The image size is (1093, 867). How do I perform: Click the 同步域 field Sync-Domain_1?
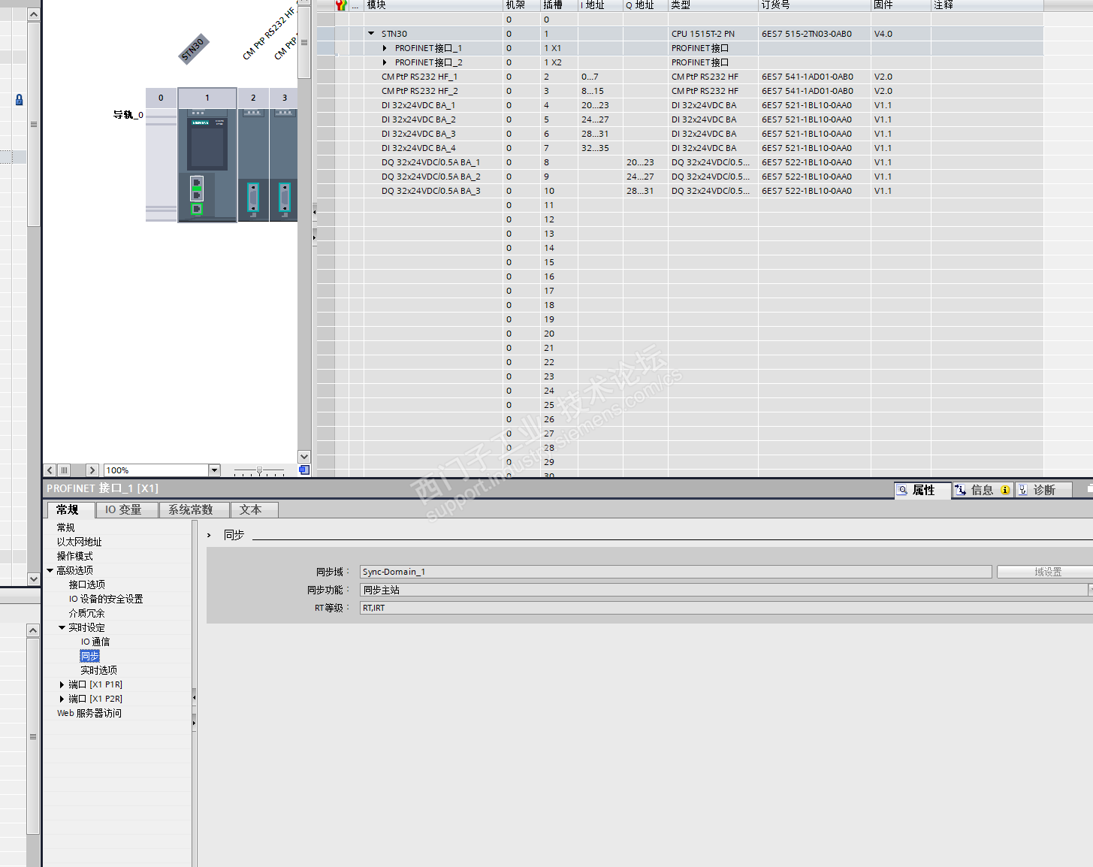click(675, 572)
